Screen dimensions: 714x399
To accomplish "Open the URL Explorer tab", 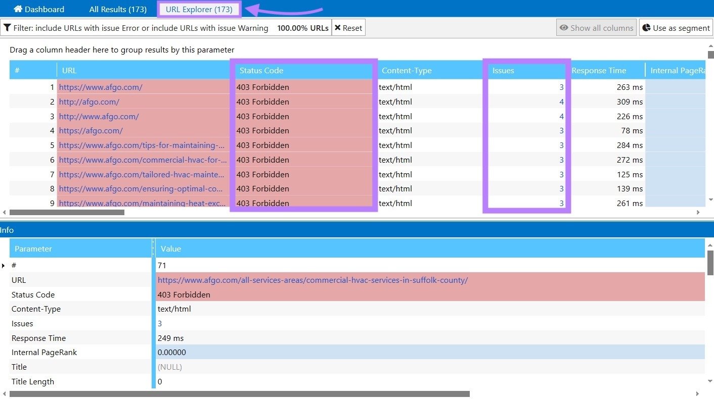I will 198,9.
